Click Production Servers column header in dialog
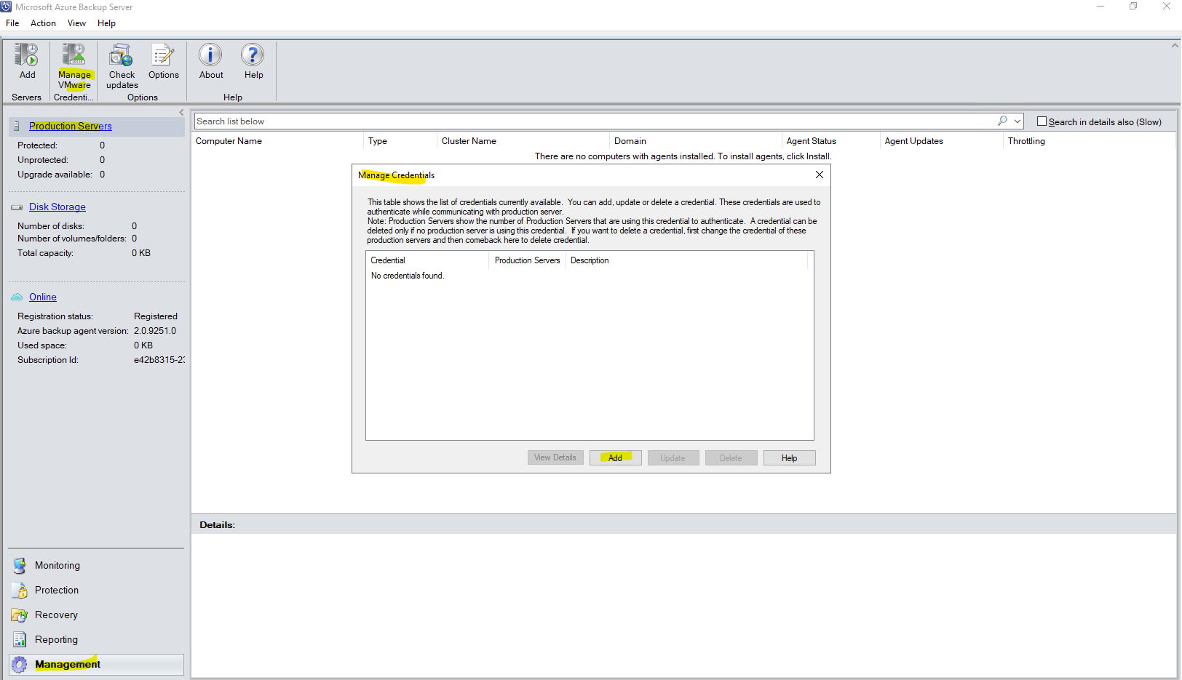The image size is (1182, 680). click(528, 260)
